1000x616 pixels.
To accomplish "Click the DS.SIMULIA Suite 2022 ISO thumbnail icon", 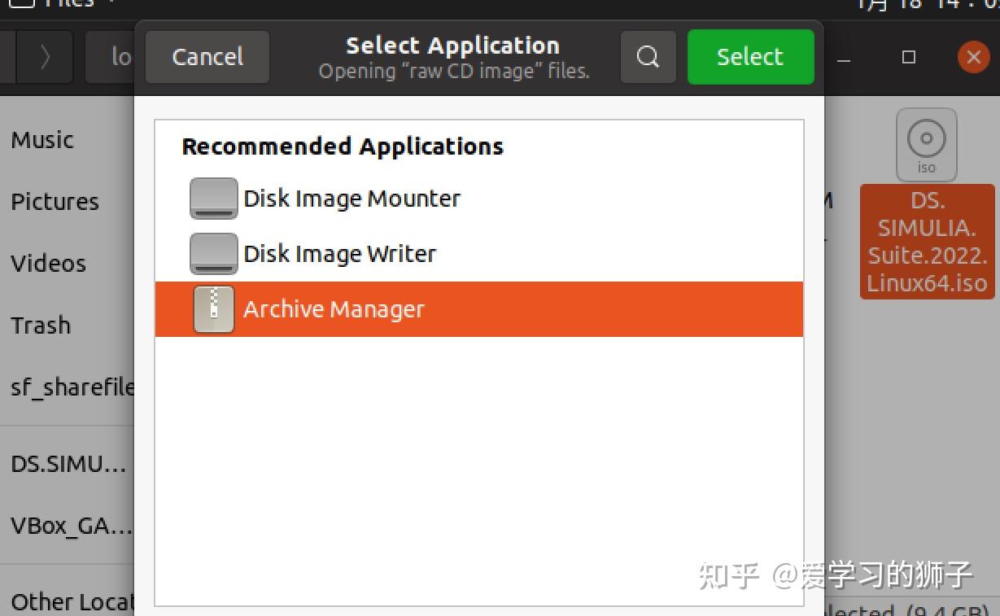I will click(x=926, y=144).
